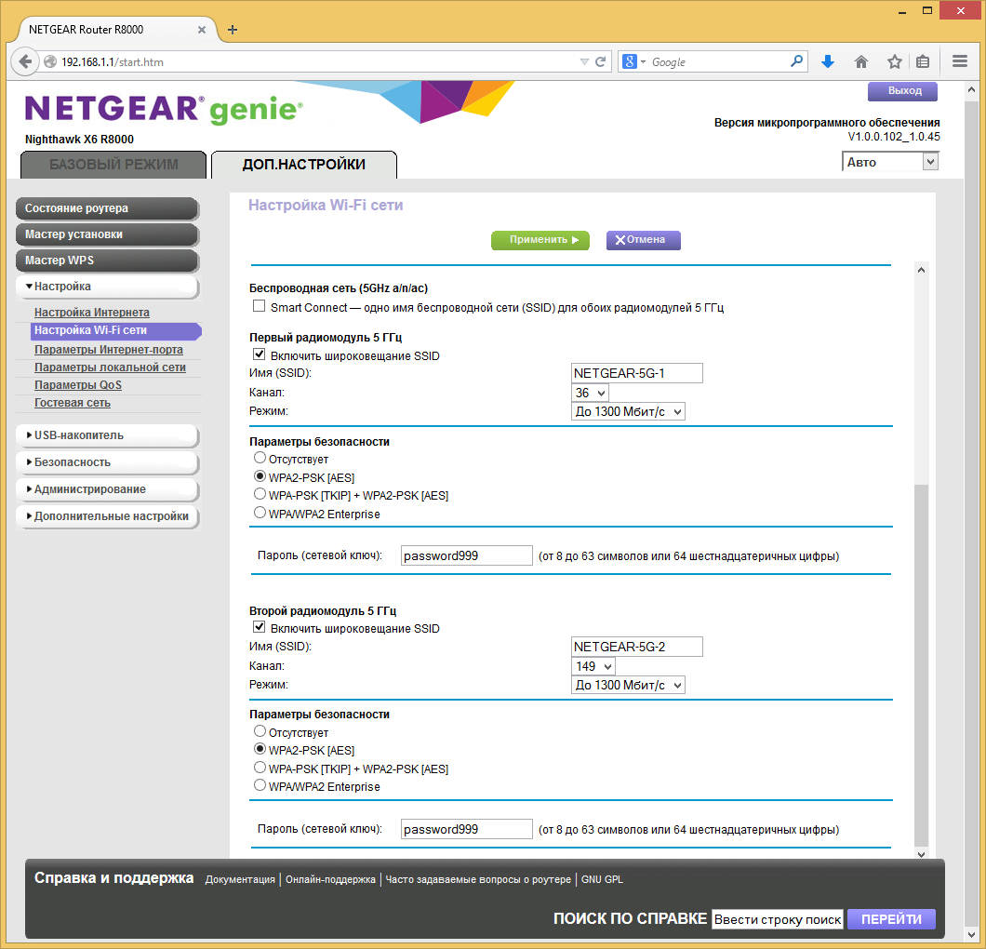986x949 pixels.
Task: Select WPA-PSK [TKIP] + WPA2-PSK [AES] for first radio
Action: (260, 494)
